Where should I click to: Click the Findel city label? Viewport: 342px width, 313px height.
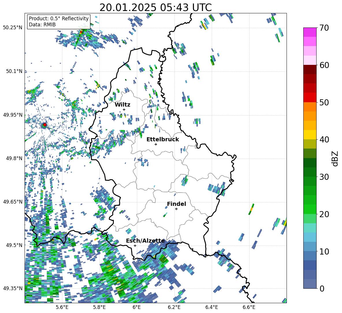tap(176, 204)
